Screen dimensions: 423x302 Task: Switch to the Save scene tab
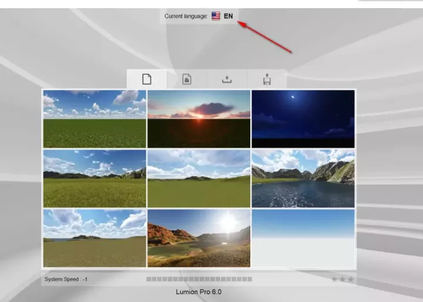(x=267, y=79)
